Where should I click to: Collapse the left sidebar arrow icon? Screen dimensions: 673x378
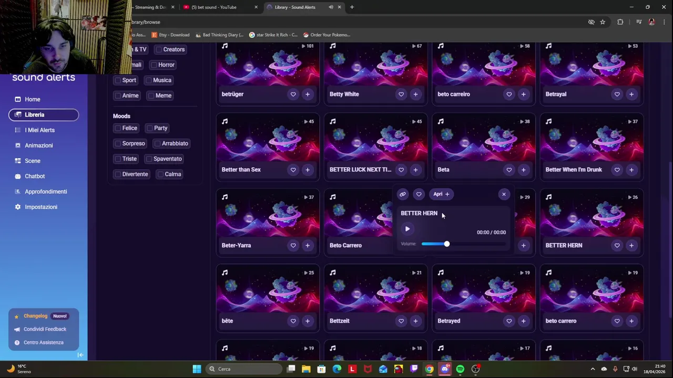tap(80, 355)
